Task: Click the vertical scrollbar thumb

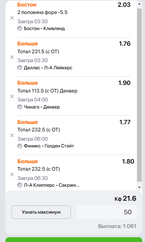Action: click(x=140, y=95)
